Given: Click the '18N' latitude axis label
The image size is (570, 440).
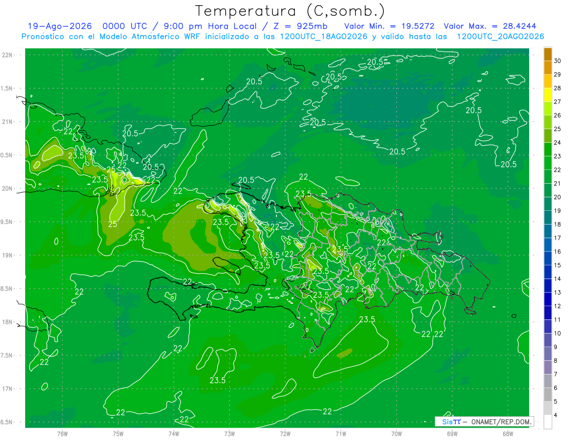Looking at the screenshot, I should 8,322.
